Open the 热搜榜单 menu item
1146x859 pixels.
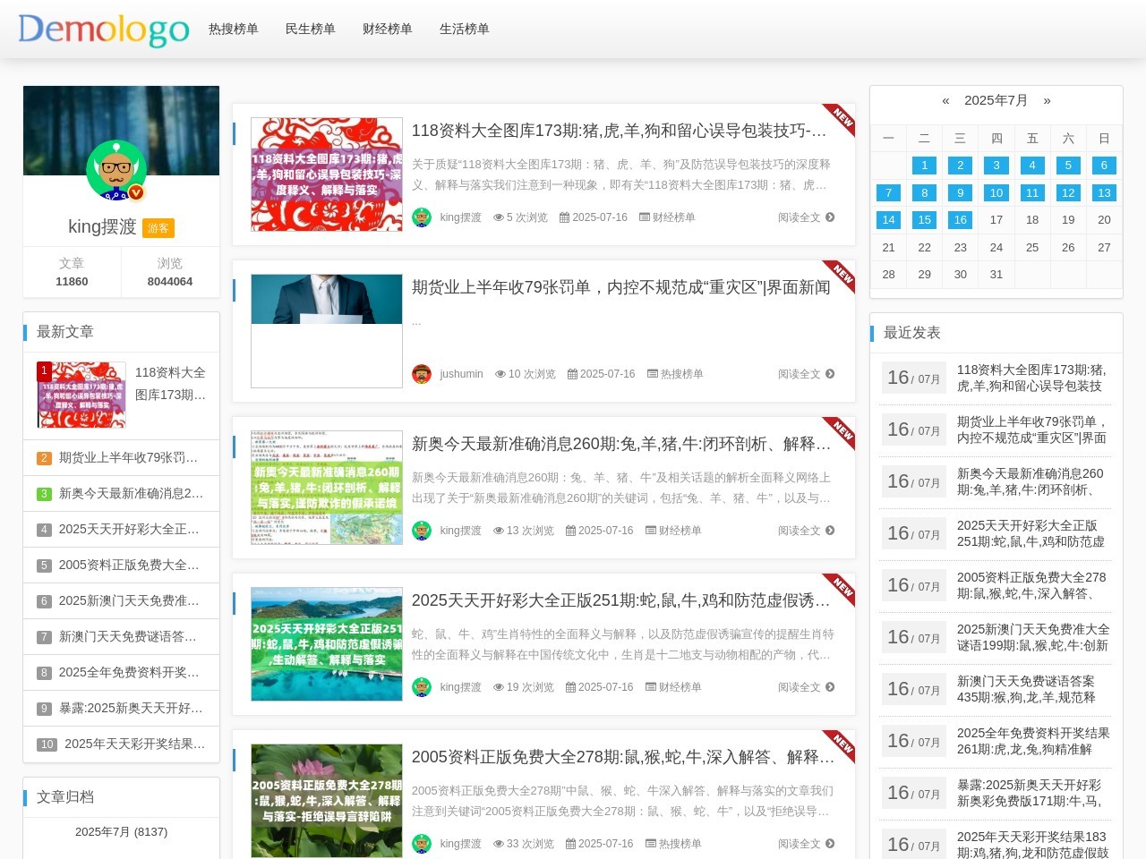click(x=233, y=29)
